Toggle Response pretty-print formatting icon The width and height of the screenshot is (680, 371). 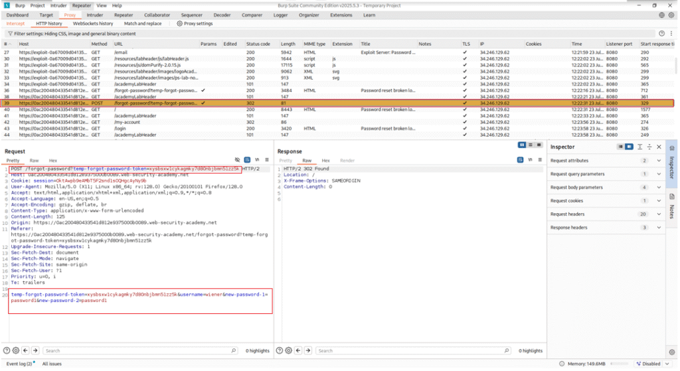point(520,160)
